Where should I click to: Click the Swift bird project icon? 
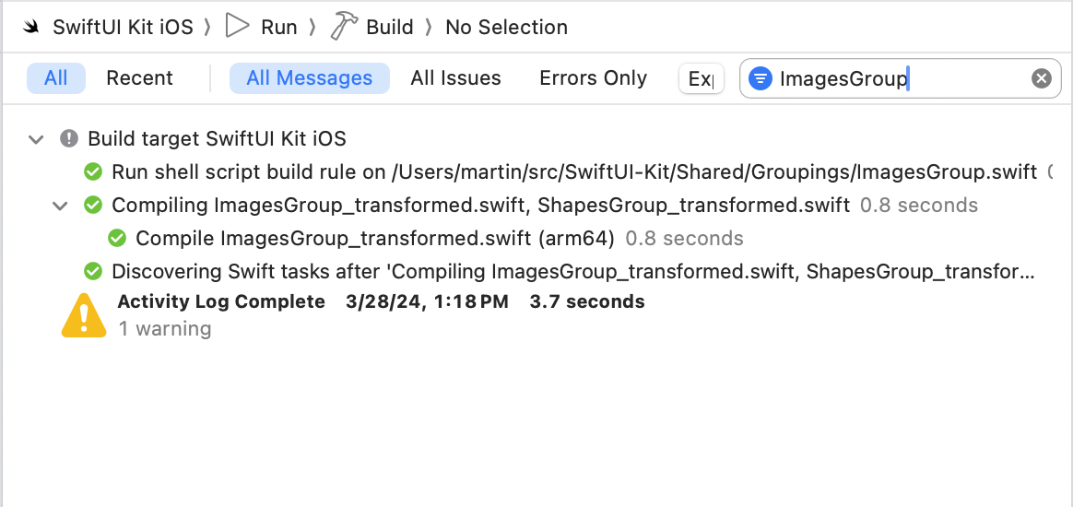30,28
